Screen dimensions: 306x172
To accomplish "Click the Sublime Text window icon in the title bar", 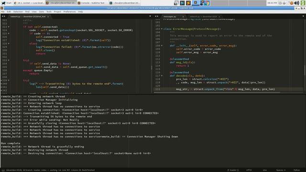I will [x=2, y=8].
